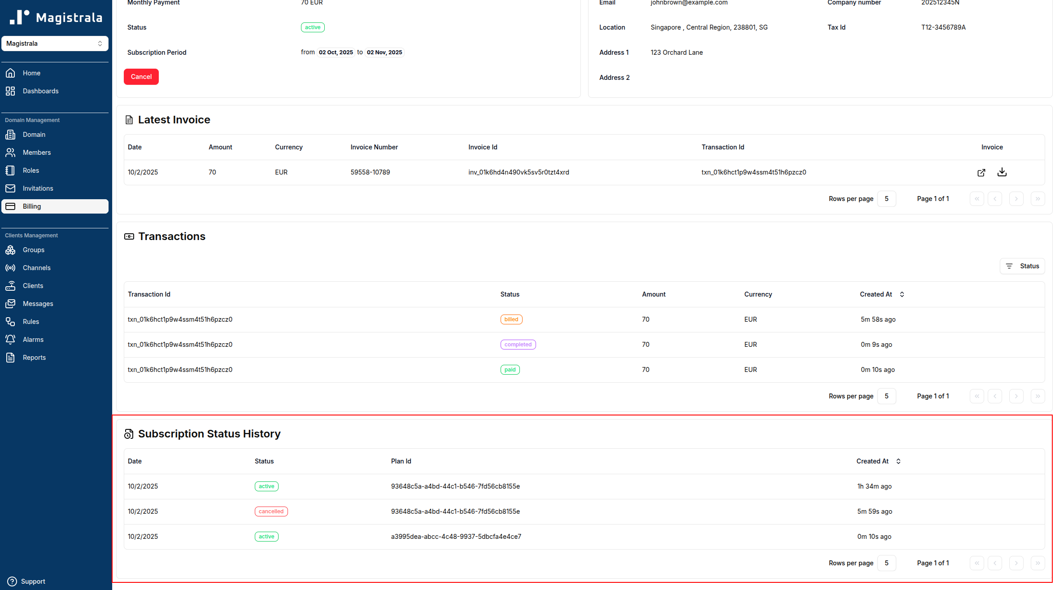
Task: Download the latest invoice file
Action: [1002, 172]
